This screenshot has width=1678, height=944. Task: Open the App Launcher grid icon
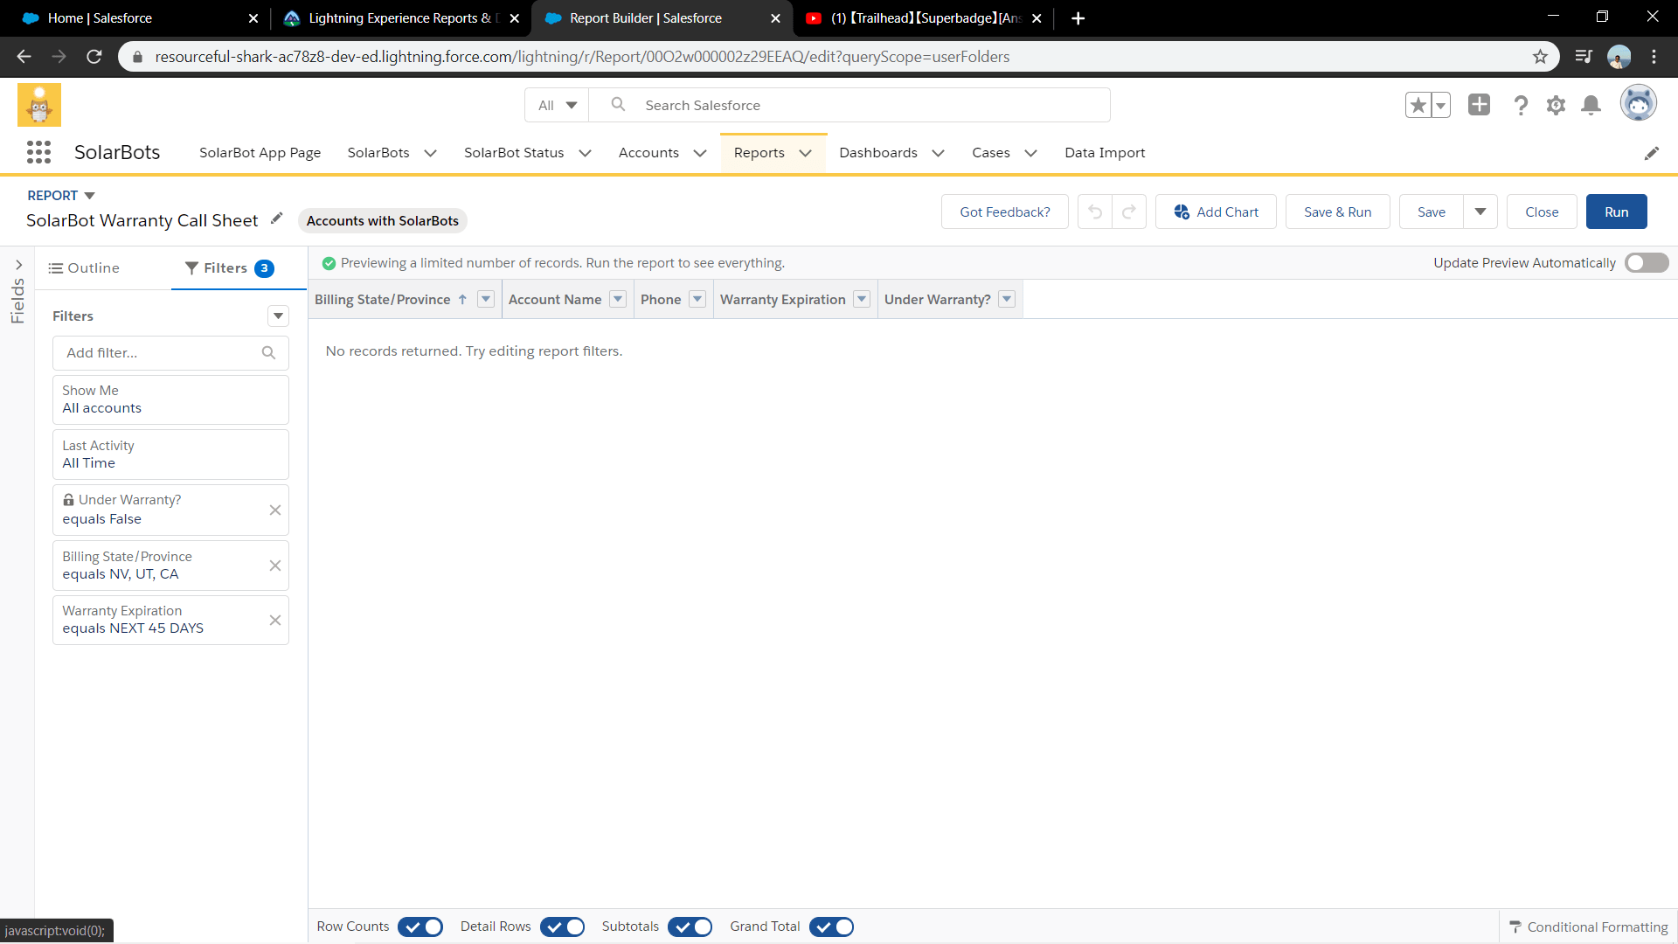(x=38, y=152)
